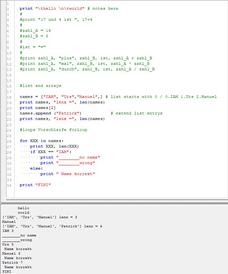The height and width of the screenshot is (274, 228).
Task: Click line number 26 in the gutter
Action: [9, 141]
